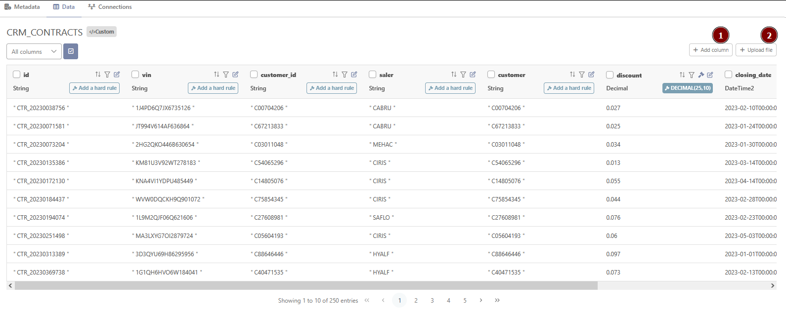
Task: Click customer_id cell C05604193
Action: pos(269,235)
